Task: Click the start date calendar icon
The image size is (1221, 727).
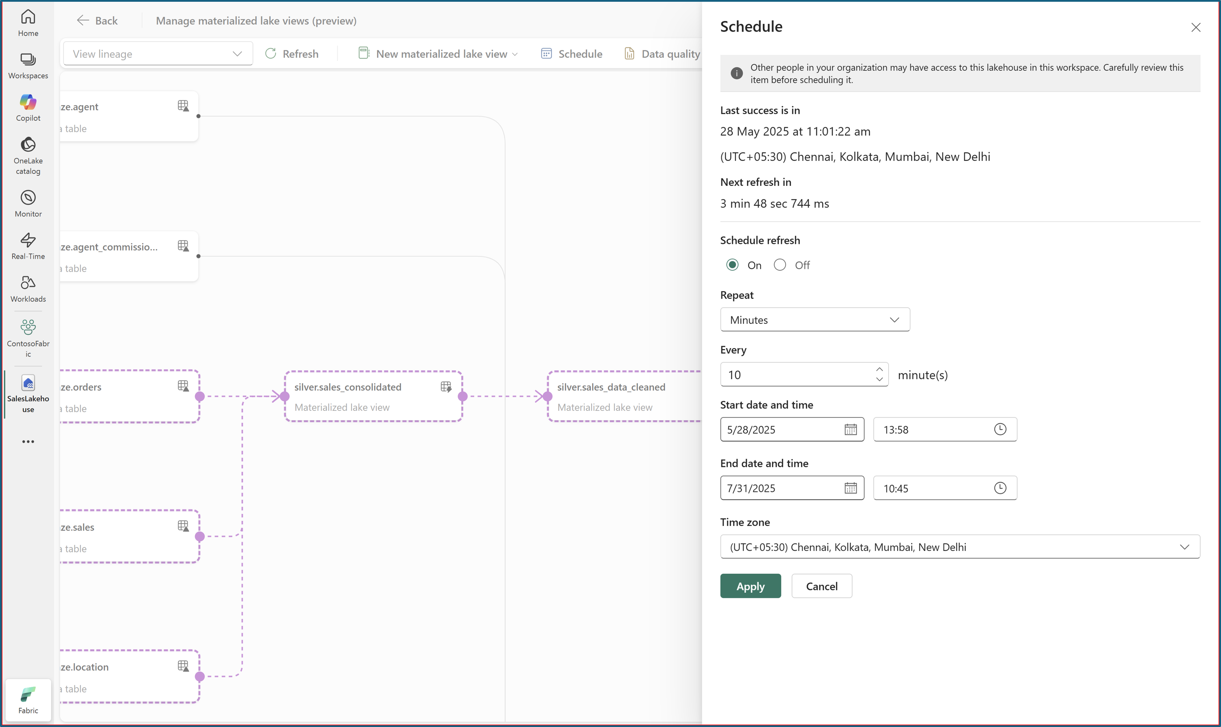Action: pyautogui.click(x=850, y=430)
